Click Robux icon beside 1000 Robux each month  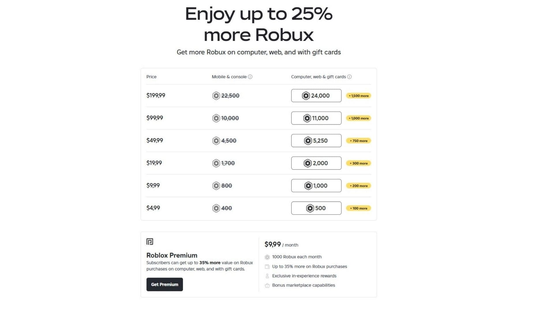point(267,257)
